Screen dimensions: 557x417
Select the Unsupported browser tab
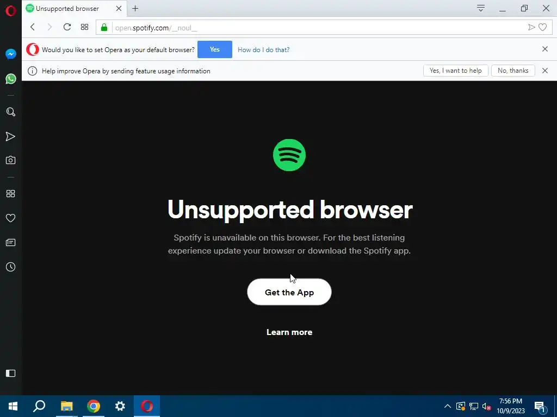pyautogui.click(x=67, y=9)
